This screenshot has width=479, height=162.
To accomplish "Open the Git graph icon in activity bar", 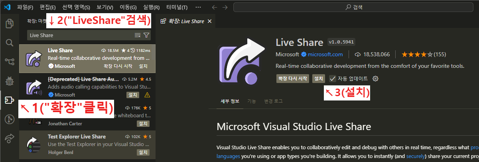I will (10, 119).
